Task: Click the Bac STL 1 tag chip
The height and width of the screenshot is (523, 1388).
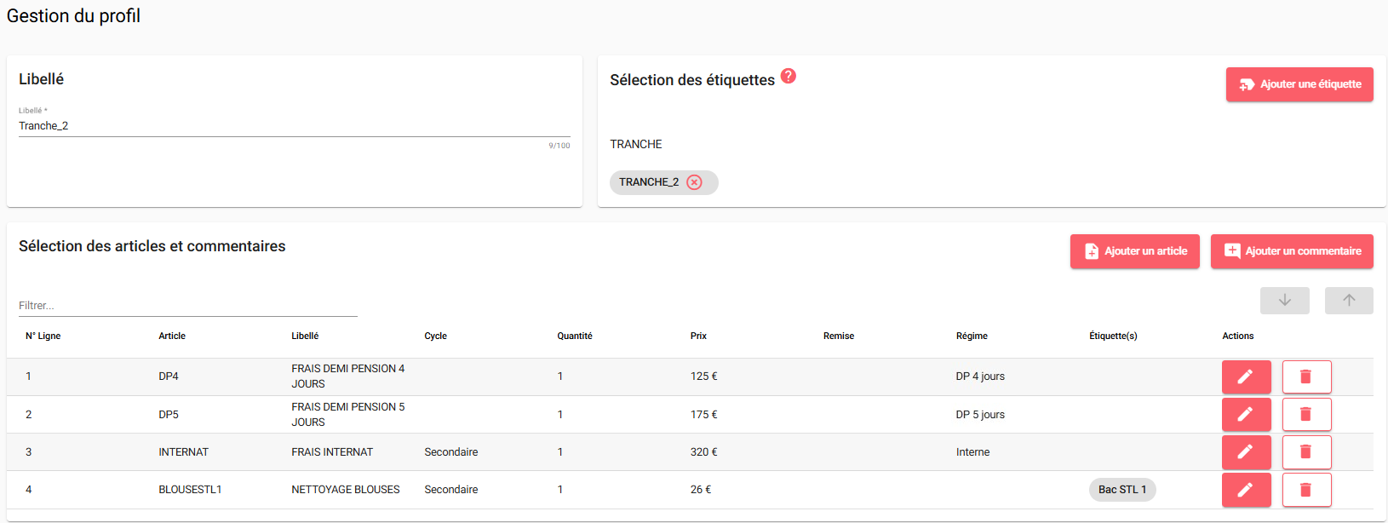Action: point(1121,490)
